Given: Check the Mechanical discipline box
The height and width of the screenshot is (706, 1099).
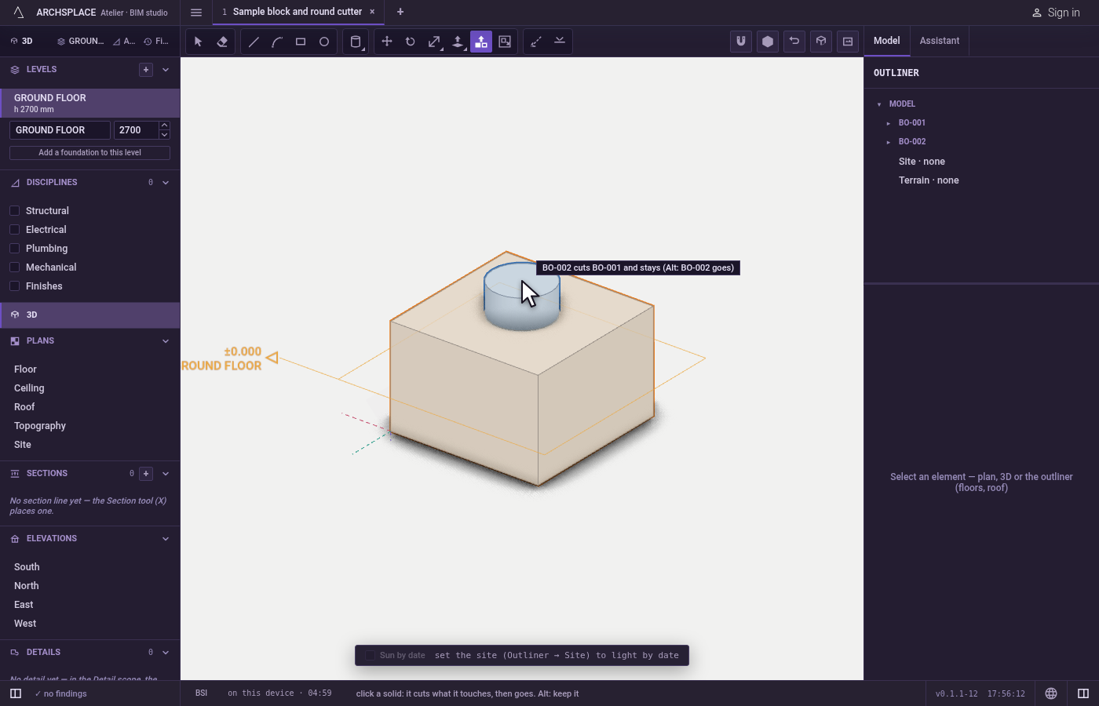Looking at the screenshot, I should 14,267.
